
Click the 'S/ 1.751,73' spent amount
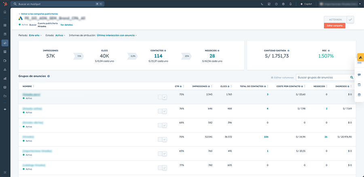[x=277, y=56]
